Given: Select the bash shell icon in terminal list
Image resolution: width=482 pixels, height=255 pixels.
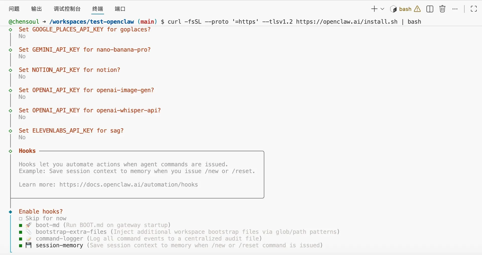Looking at the screenshot, I should [394, 9].
